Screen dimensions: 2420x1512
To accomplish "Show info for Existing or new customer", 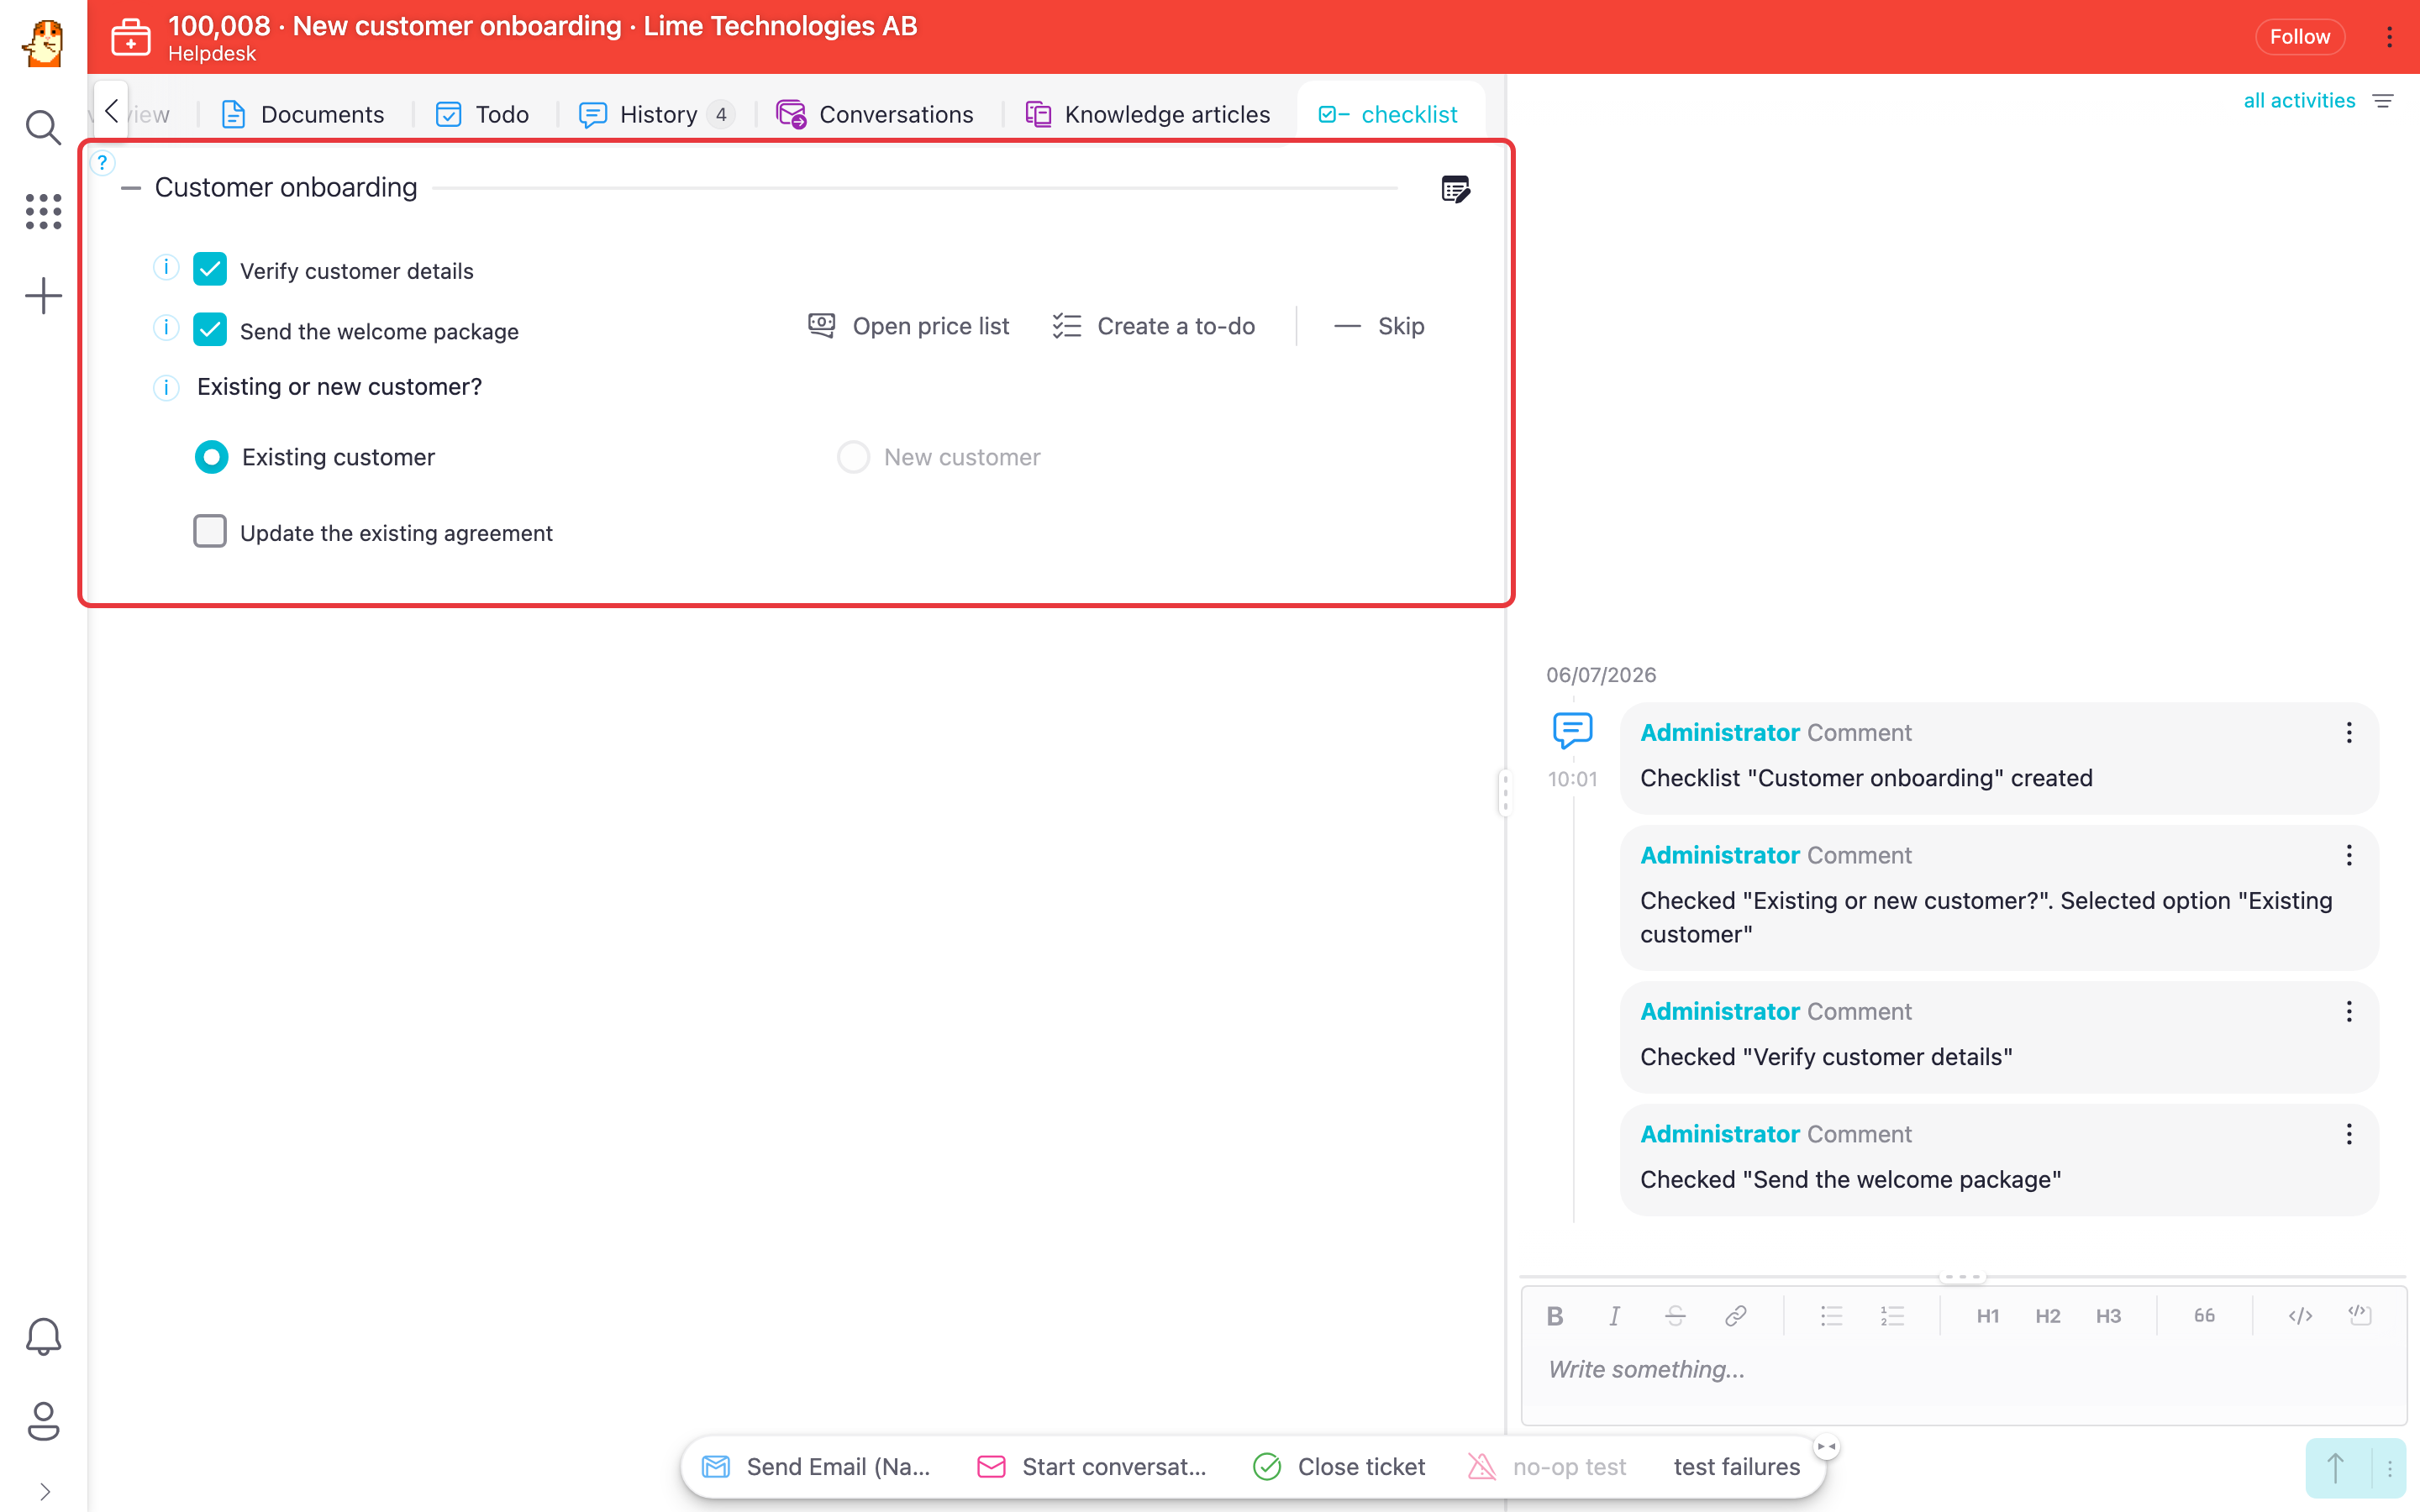I will [166, 387].
